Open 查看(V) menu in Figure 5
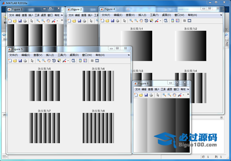This screenshot has width=231, height=161. tap(38, 55)
